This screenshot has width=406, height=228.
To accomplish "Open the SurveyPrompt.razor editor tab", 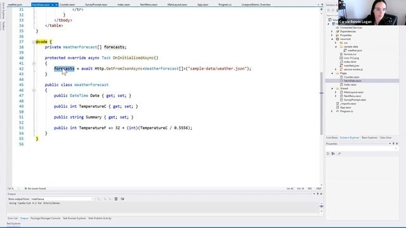I will [96, 4].
